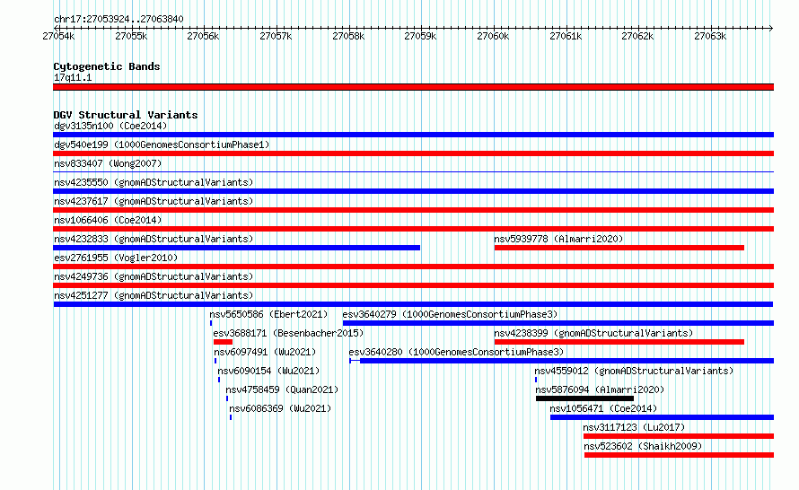Open variant nsv4238399 (gnomADStructuralVariants)
This screenshot has width=799, height=490.
tap(593, 333)
